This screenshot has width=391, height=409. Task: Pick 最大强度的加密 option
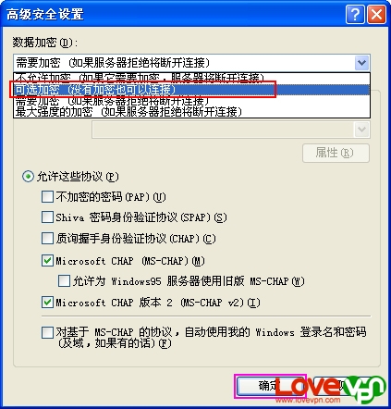(191, 111)
